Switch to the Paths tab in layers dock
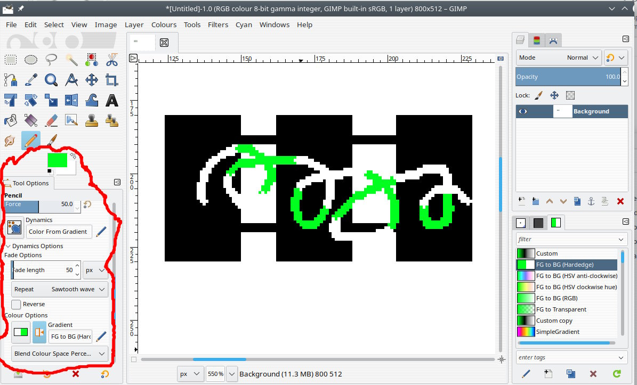 click(x=553, y=40)
